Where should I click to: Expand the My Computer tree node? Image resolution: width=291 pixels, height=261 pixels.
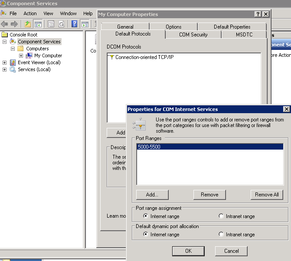pos(21,55)
